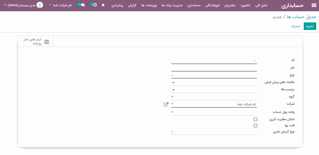Open the مدیریت چک ها menu

click(x=172, y=5)
